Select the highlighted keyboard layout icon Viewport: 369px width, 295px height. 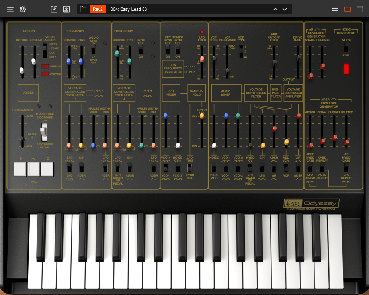point(348,8)
